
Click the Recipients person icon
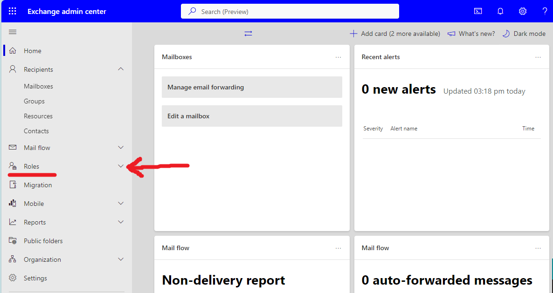[x=13, y=69]
